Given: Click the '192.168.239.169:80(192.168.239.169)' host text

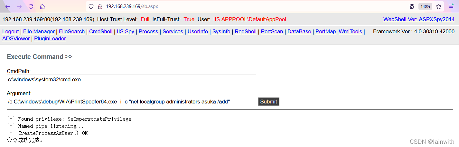Looking at the screenshot, I should pos(48,19).
